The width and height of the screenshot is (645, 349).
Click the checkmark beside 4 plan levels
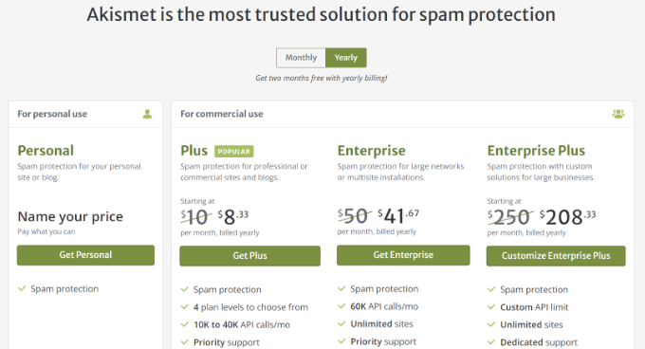(185, 307)
